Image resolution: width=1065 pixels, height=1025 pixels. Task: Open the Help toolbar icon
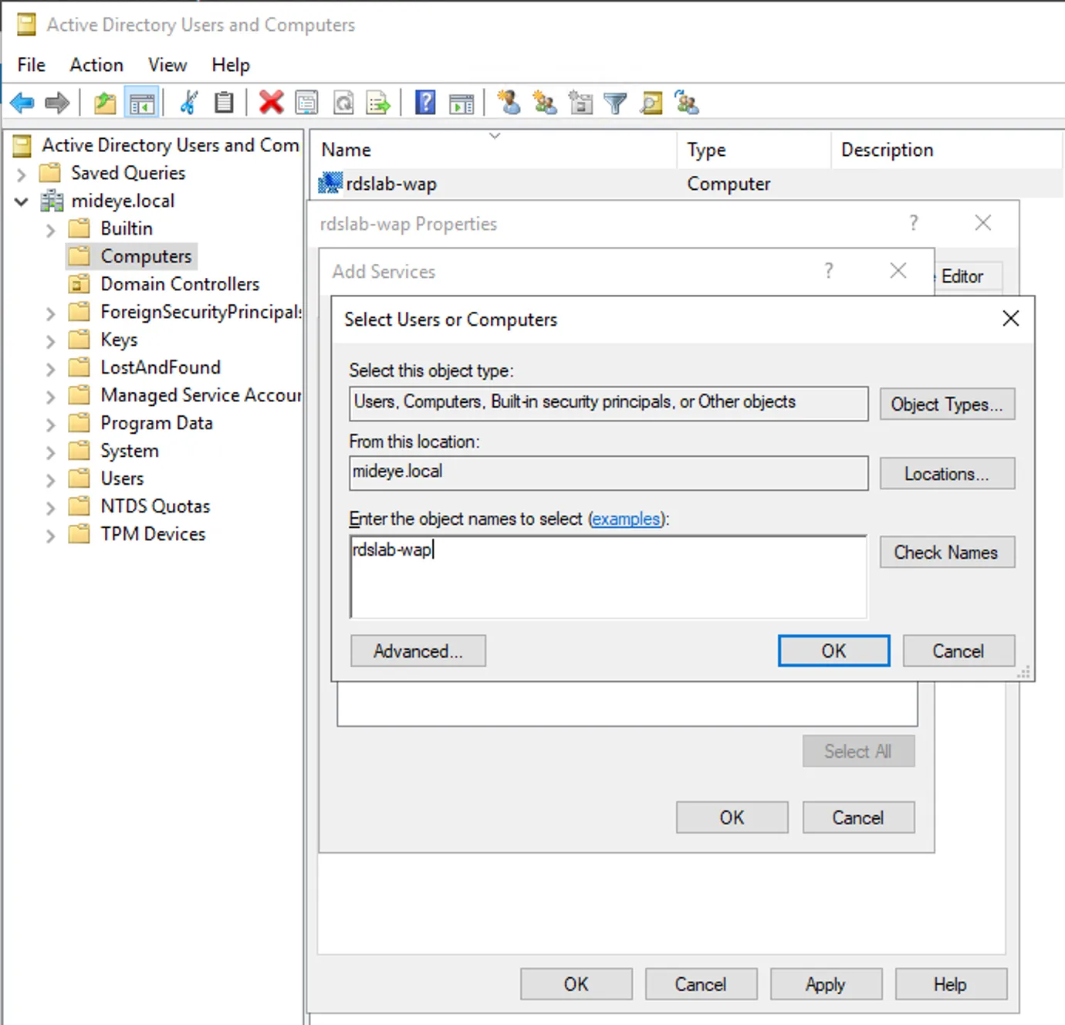click(x=424, y=102)
